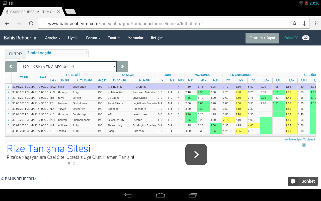Screen dimensions: 321x201
Task: Open the IK Sirius FK match selector
Action: [x=66, y=67]
